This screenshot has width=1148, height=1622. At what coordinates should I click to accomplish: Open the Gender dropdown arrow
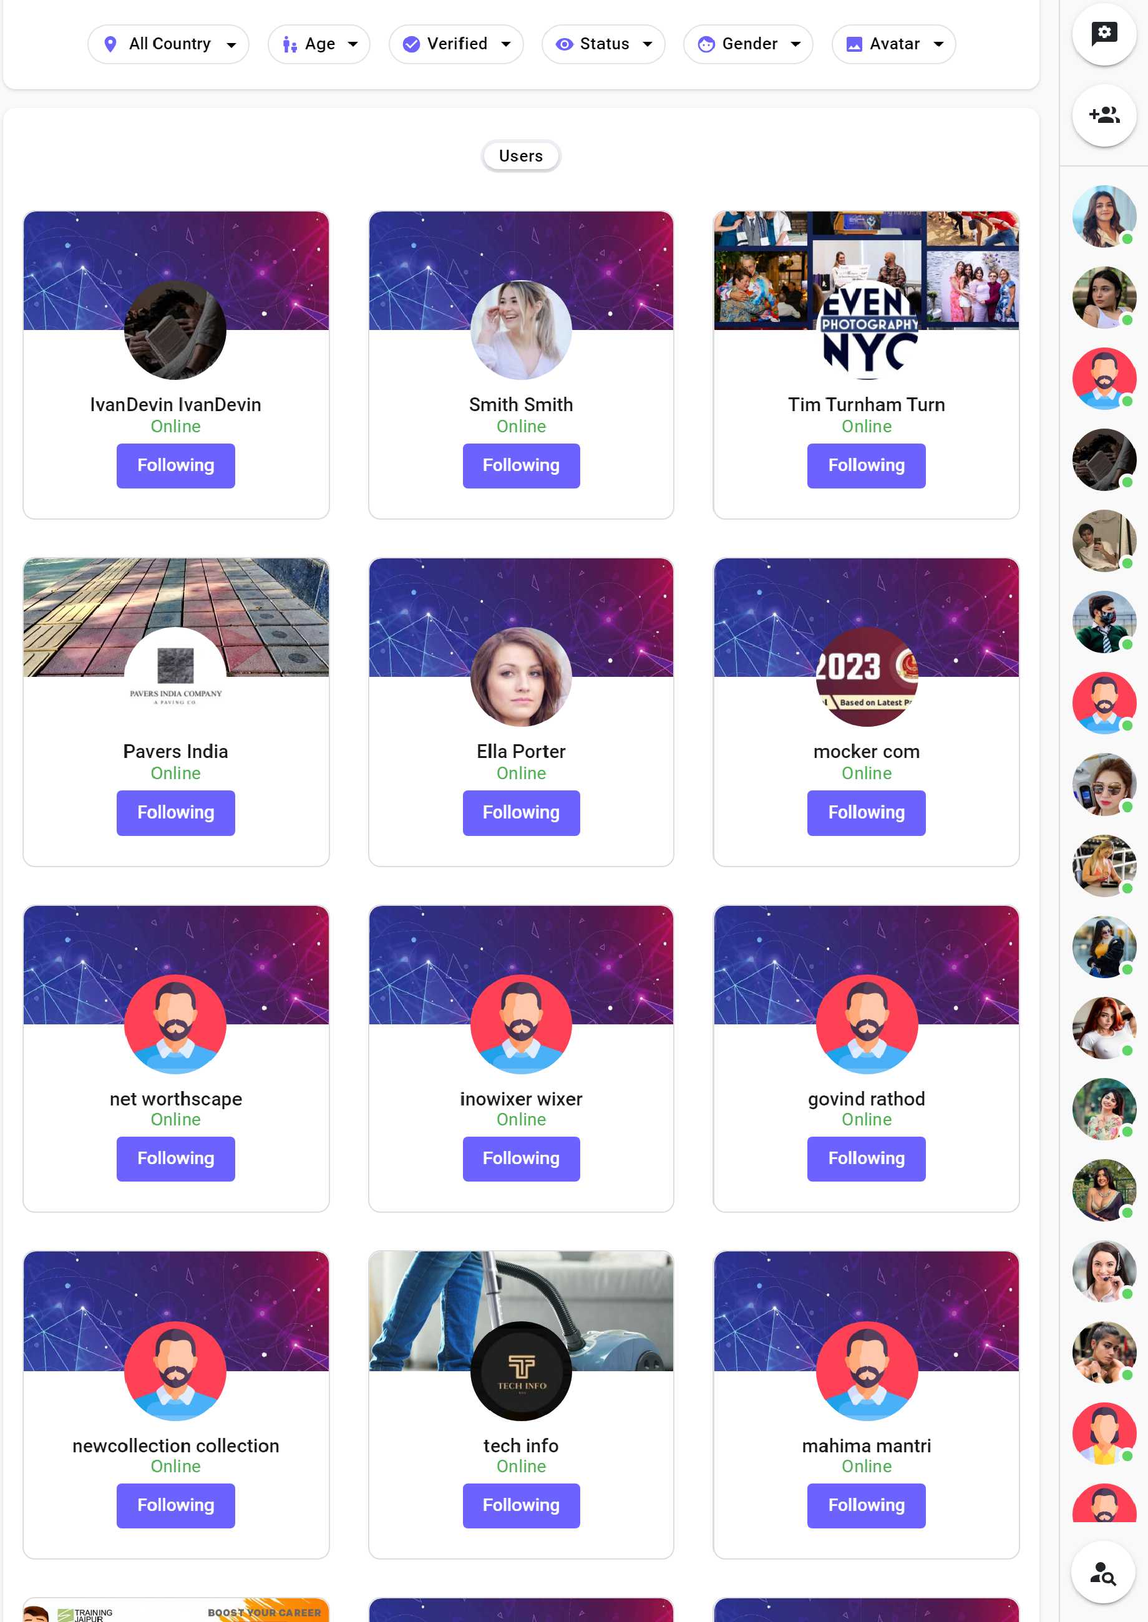tap(795, 44)
